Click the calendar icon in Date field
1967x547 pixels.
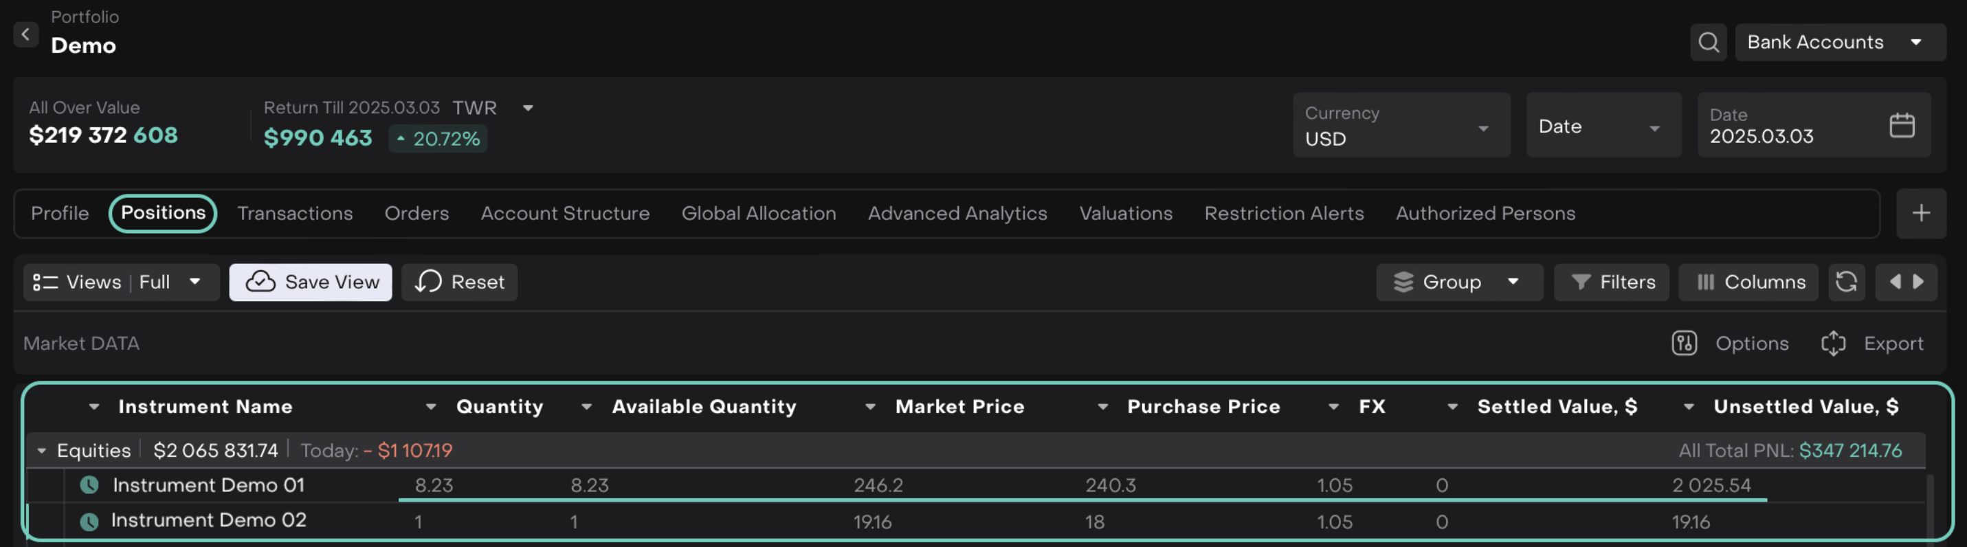(1901, 125)
